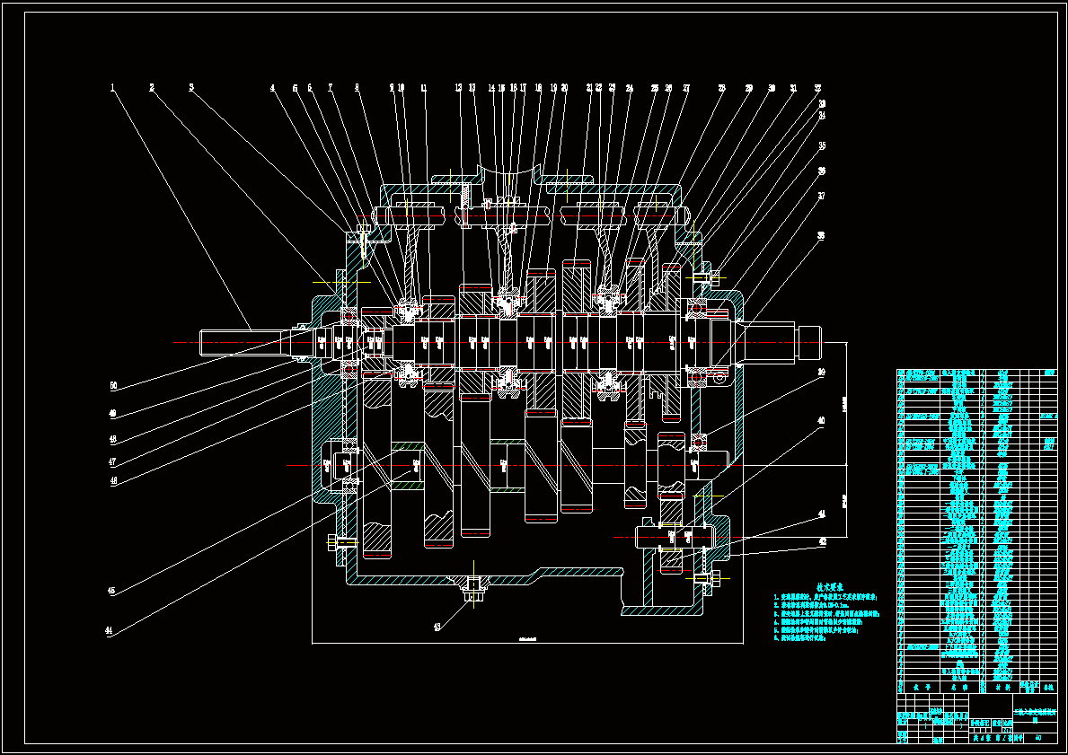Pick the part number 3 callout

point(191,87)
